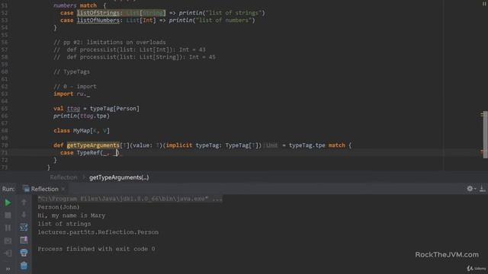Click '// TypeTags' comment line
The height and width of the screenshot is (274, 488).
click(x=72, y=72)
